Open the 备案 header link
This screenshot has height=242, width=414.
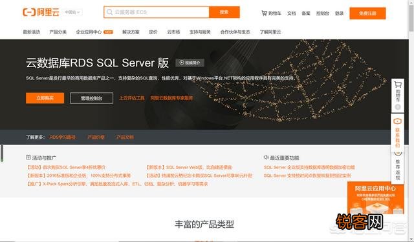pos(306,13)
